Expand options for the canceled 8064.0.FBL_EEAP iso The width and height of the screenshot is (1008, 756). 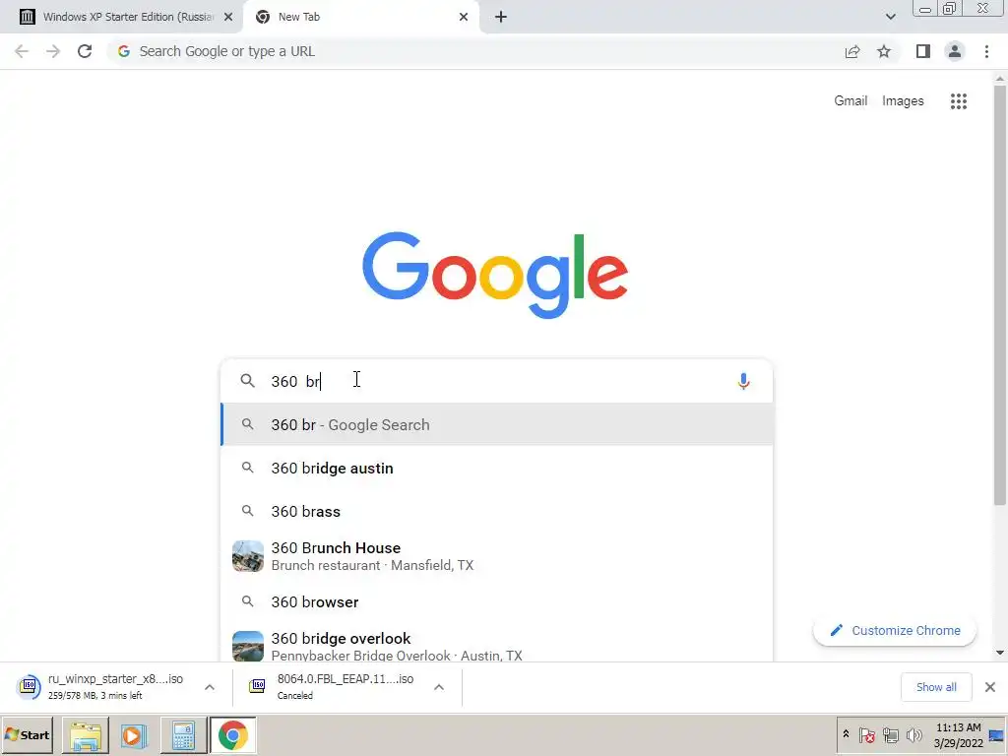tap(439, 687)
